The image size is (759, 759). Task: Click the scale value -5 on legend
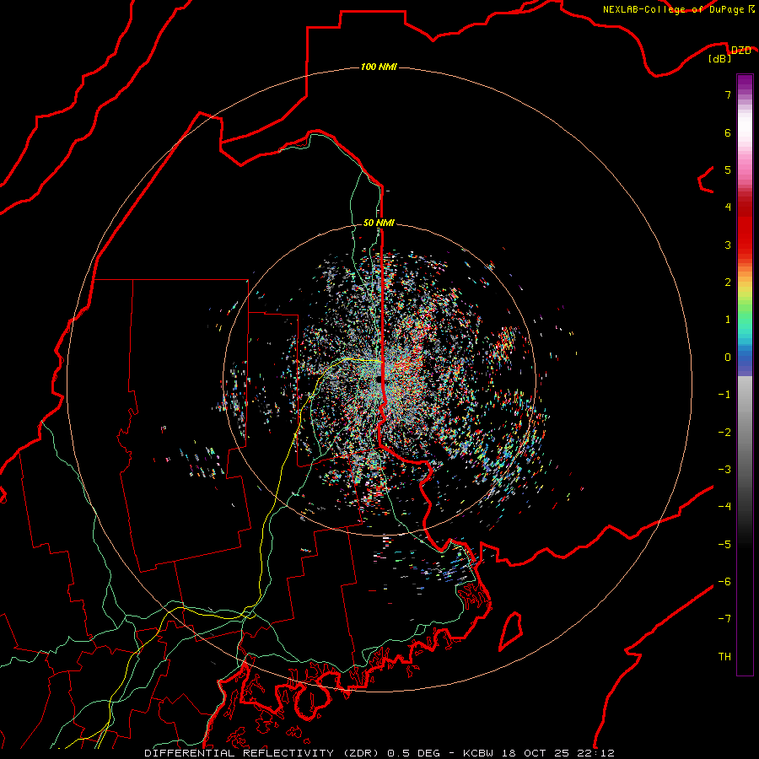tap(724, 545)
